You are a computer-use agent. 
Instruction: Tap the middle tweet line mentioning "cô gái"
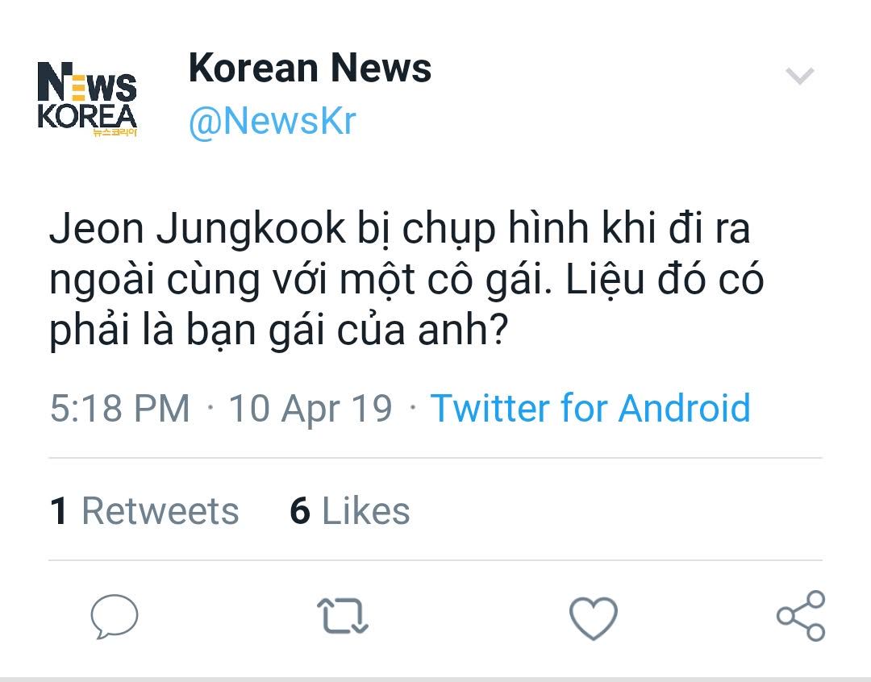point(406,280)
